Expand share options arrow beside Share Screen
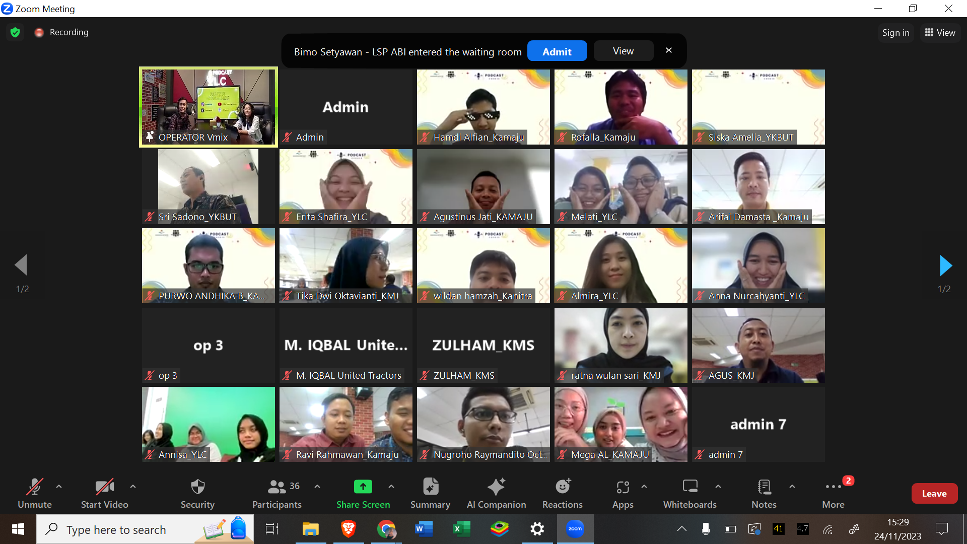Viewport: 967px width, 544px height. pos(391,487)
